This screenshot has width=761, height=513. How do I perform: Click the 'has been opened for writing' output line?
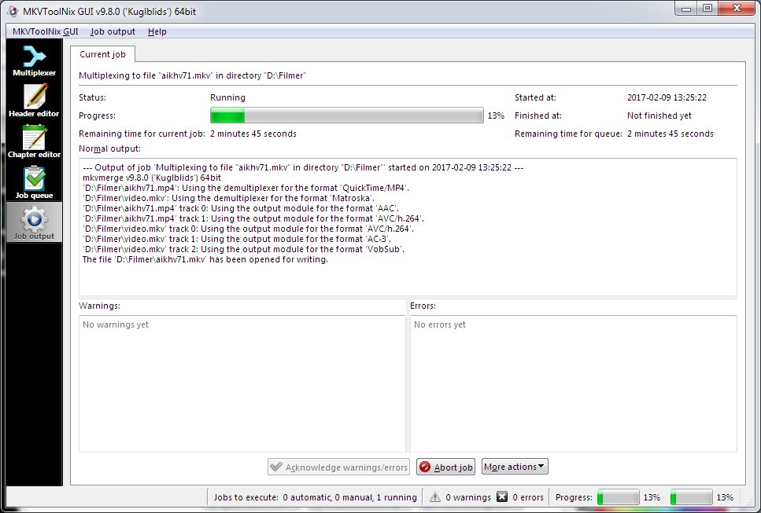click(205, 260)
